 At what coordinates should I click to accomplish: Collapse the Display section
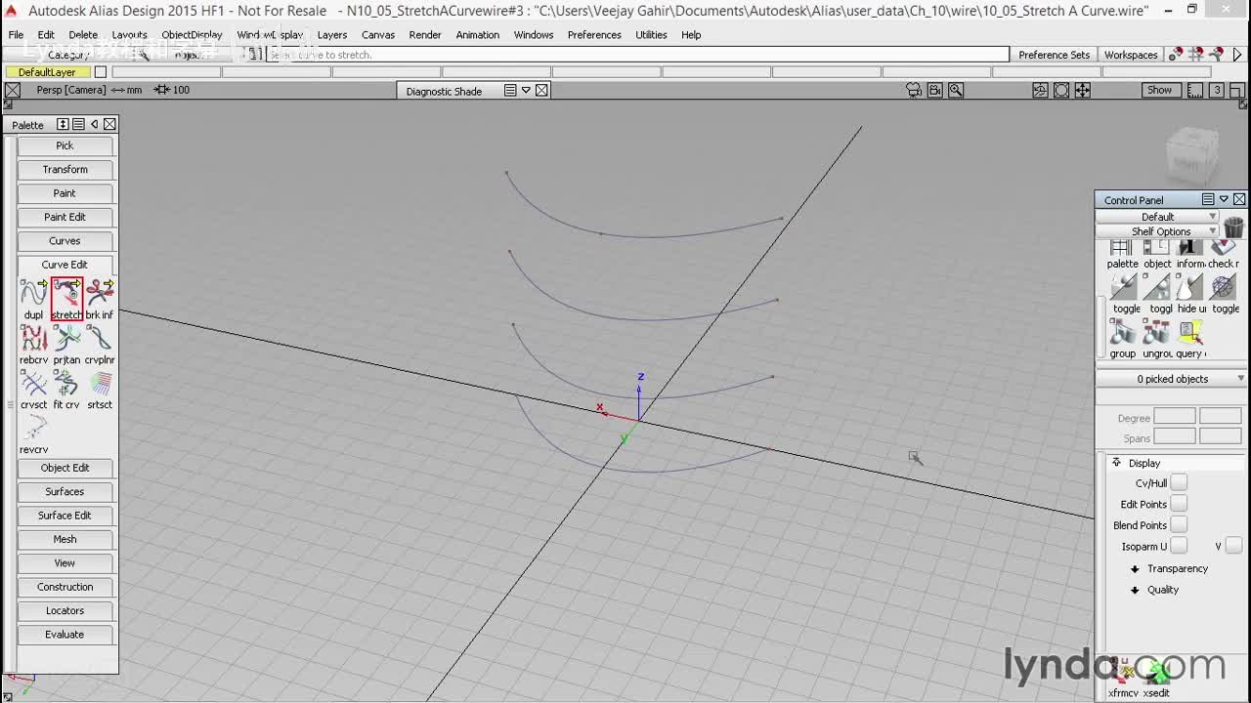[1116, 463]
